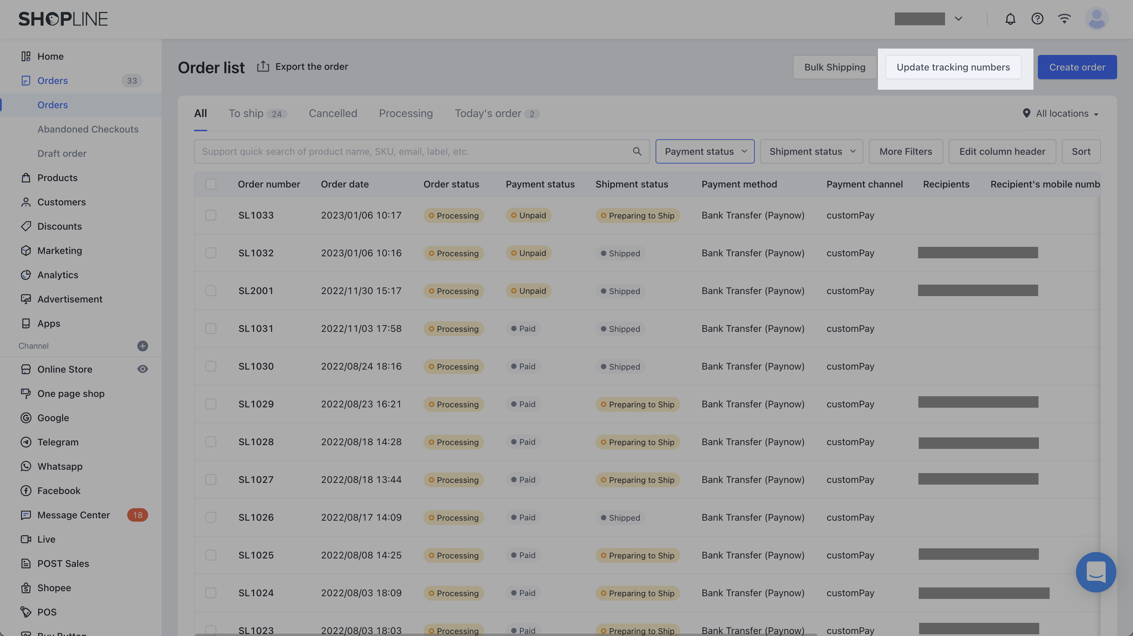Open Facebook channel icon
This screenshot has width=1133, height=636.
coord(26,491)
